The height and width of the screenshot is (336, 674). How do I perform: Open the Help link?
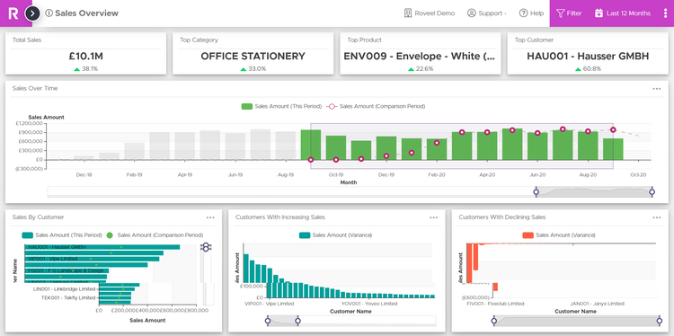click(531, 13)
